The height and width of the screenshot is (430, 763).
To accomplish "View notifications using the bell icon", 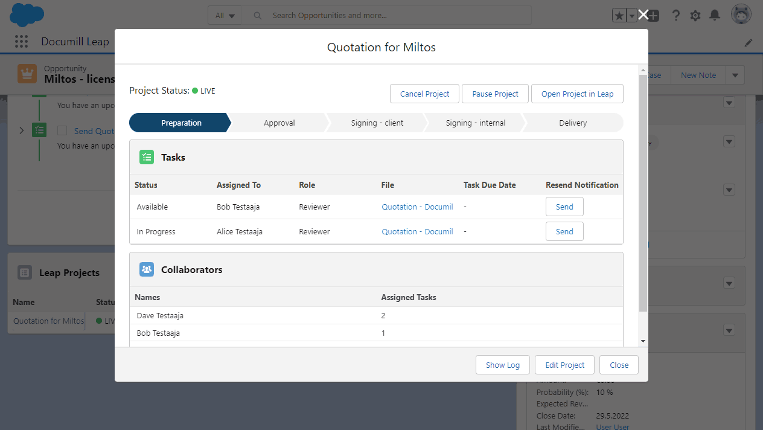I will (715, 15).
